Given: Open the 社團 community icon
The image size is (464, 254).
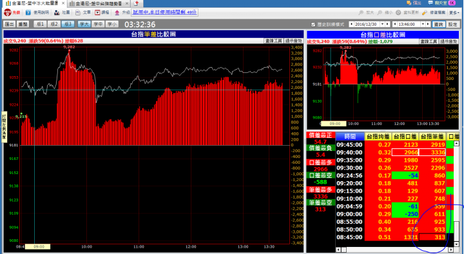Looking at the screenshot, I should pos(57,12).
